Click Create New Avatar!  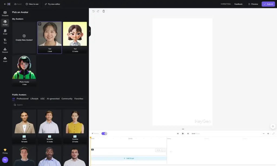click(24, 38)
